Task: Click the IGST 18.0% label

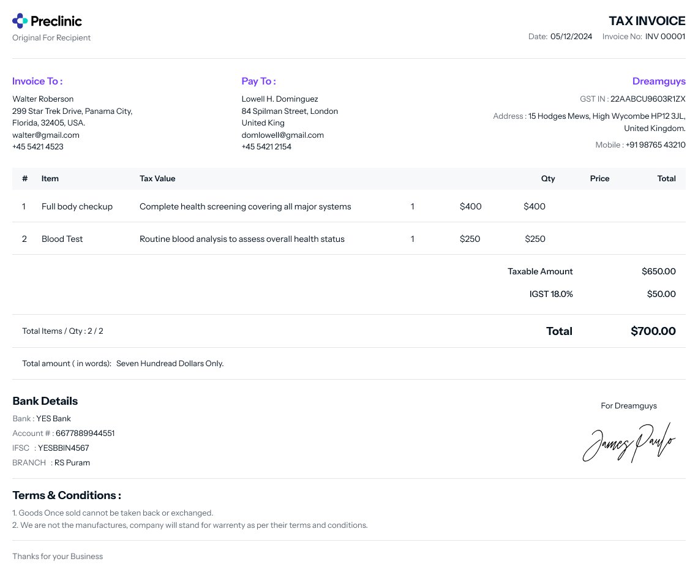Action: tap(551, 294)
